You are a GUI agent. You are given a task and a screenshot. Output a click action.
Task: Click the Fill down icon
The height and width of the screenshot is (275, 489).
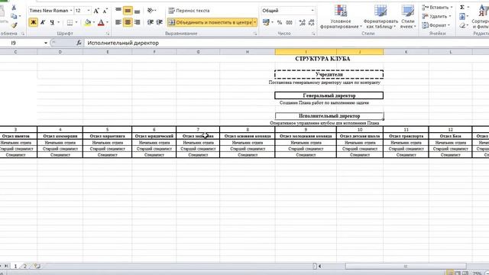462,16
